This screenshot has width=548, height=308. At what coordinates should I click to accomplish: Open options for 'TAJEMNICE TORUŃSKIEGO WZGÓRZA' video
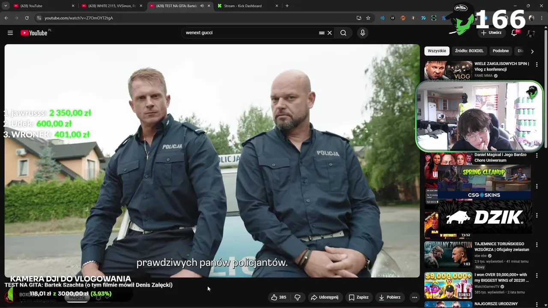(x=537, y=245)
